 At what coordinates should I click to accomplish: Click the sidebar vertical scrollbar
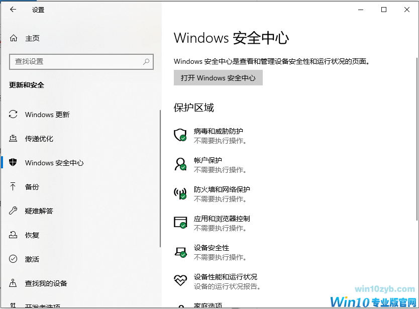tap(160, 178)
